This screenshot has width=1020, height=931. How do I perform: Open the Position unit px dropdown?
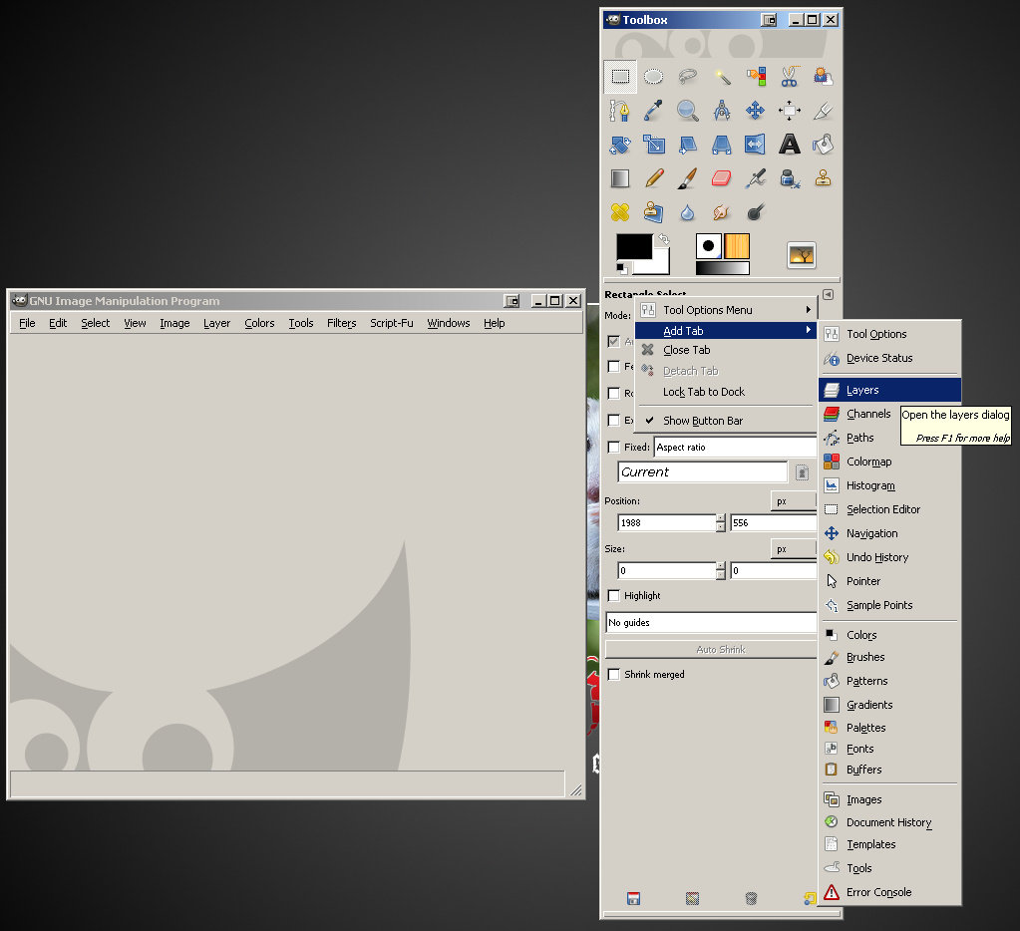coord(794,501)
